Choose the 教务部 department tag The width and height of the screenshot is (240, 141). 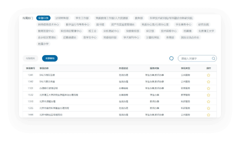point(139,18)
